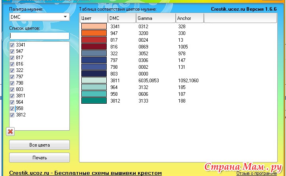The width and height of the screenshot is (286, 176).
Task: Click Anchor value 185
Action: pyautogui.click(x=182, y=87)
